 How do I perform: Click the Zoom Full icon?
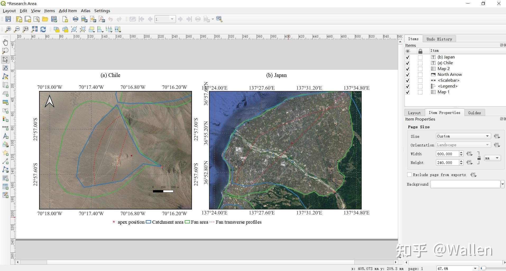pyautogui.click(x=34, y=29)
